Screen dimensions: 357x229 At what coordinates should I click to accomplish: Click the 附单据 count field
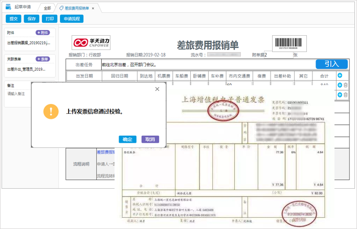278,55
